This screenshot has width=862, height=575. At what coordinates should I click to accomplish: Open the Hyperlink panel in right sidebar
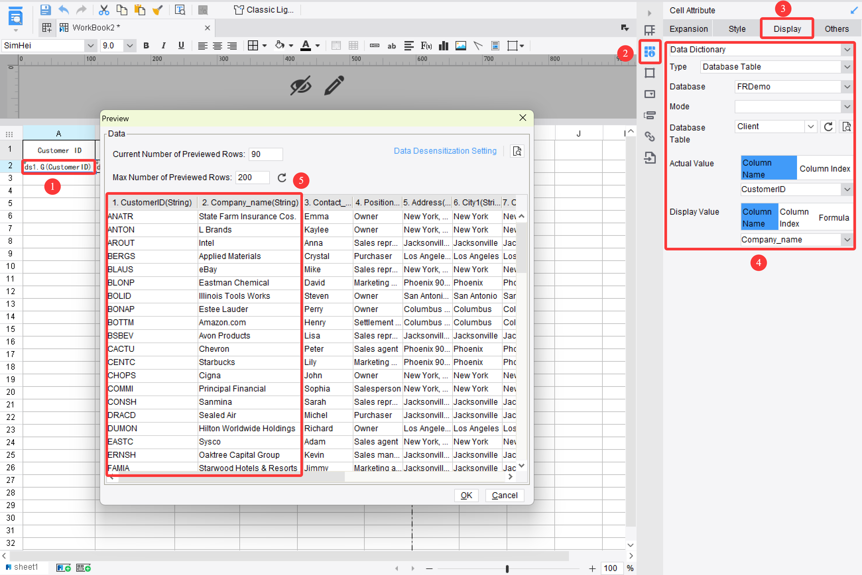tap(650, 136)
